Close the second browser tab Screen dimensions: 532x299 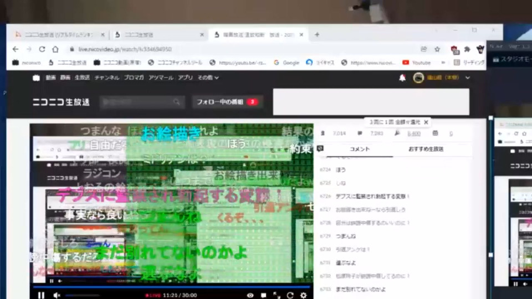point(202,34)
